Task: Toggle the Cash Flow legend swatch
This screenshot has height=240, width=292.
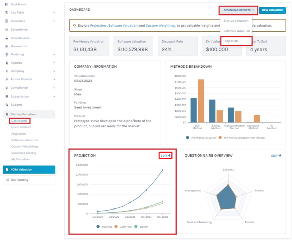Action: 116,227
